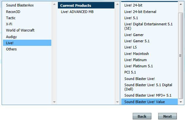Screen dimensions: 185x120
Task: Click Current Products list scroll down arrow
Action: pos(117,102)
